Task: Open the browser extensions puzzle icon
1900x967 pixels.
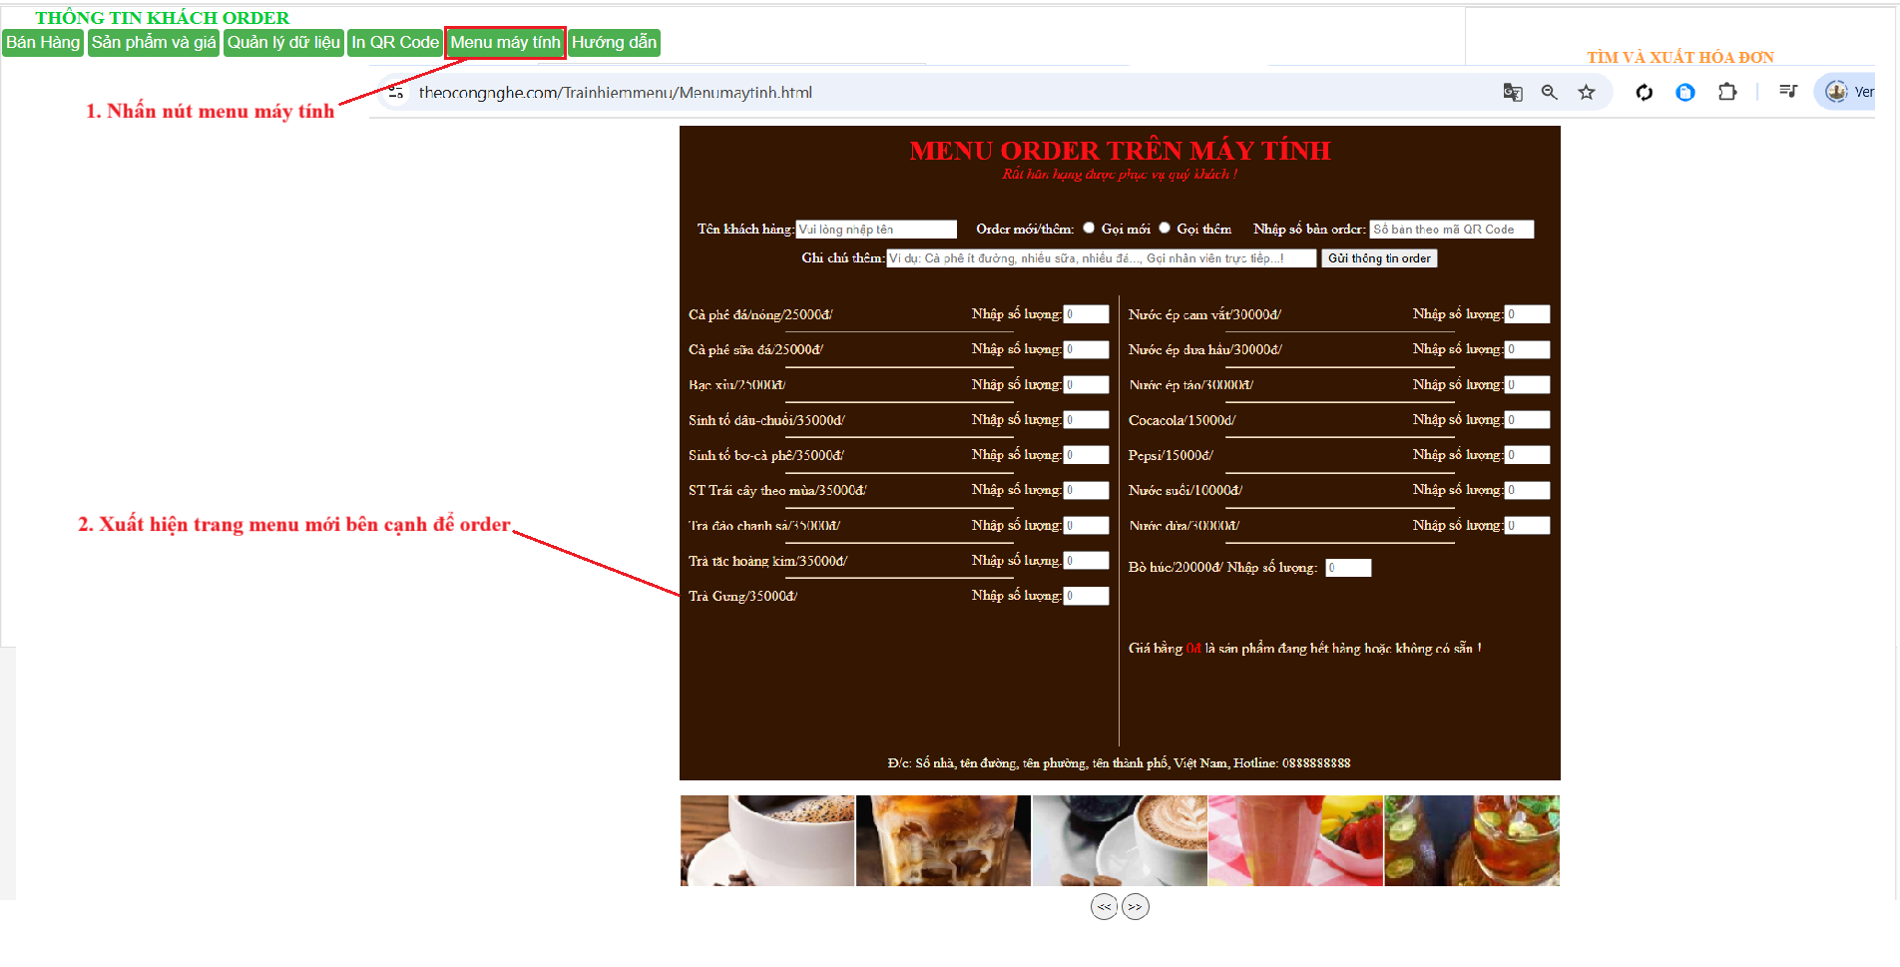Action: point(1726,93)
